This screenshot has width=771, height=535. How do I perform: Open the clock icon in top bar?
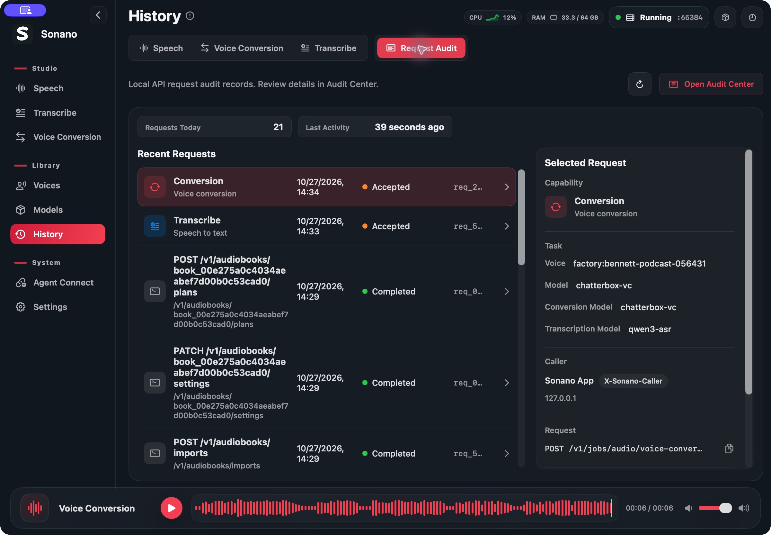coord(752,17)
